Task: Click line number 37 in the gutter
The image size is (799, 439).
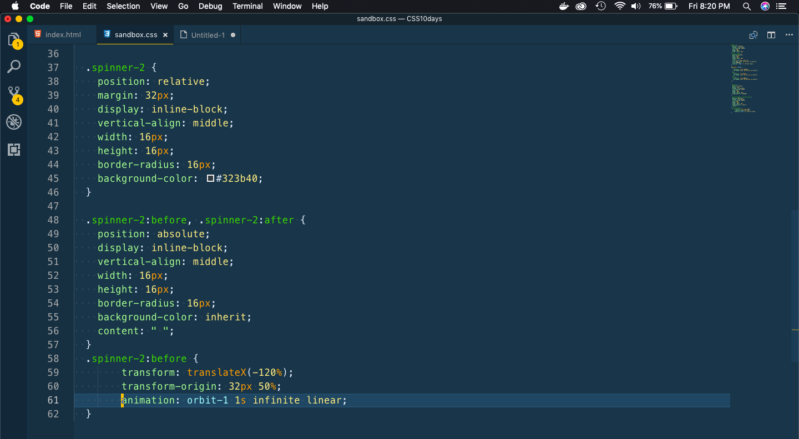Action: tap(53, 68)
